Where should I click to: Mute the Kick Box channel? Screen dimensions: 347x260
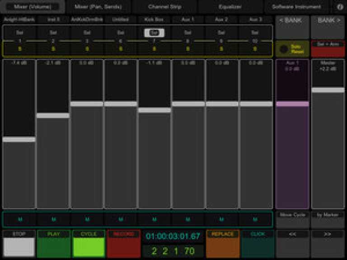coord(154,219)
